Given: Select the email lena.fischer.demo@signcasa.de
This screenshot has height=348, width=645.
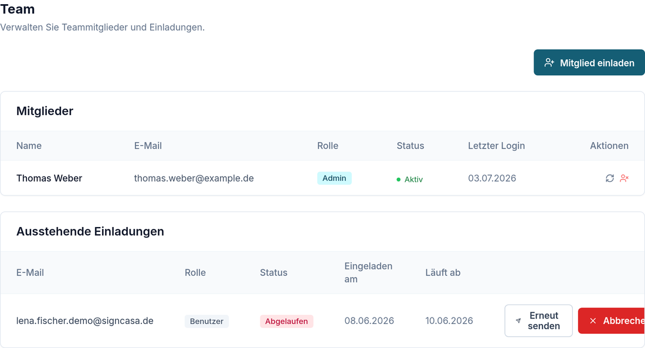Looking at the screenshot, I should click(x=85, y=321).
